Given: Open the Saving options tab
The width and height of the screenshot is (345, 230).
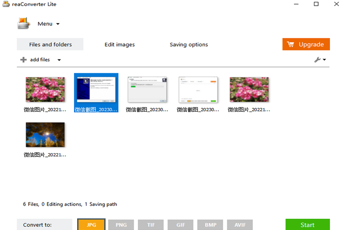Looking at the screenshot, I should coord(188,44).
